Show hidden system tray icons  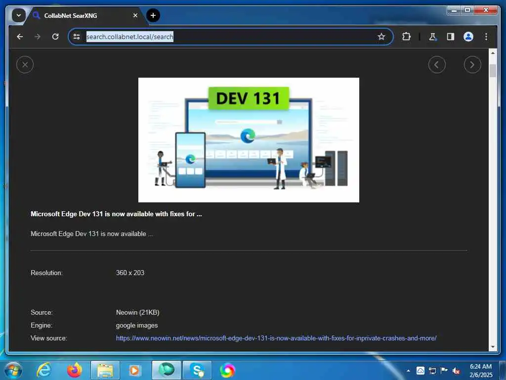point(408,371)
